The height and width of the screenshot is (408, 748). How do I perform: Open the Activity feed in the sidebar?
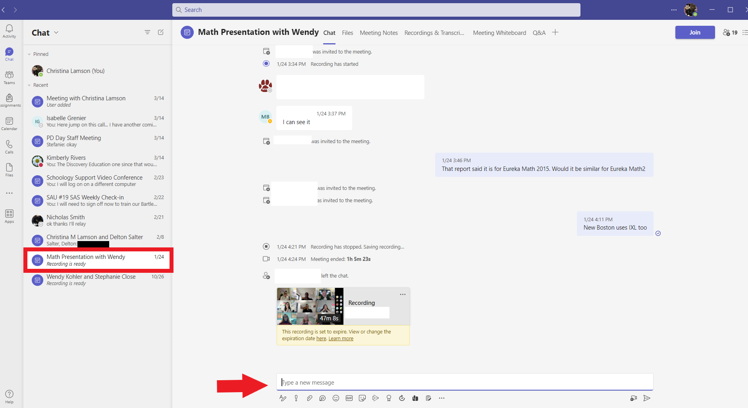pyautogui.click(x=9, y=31)
